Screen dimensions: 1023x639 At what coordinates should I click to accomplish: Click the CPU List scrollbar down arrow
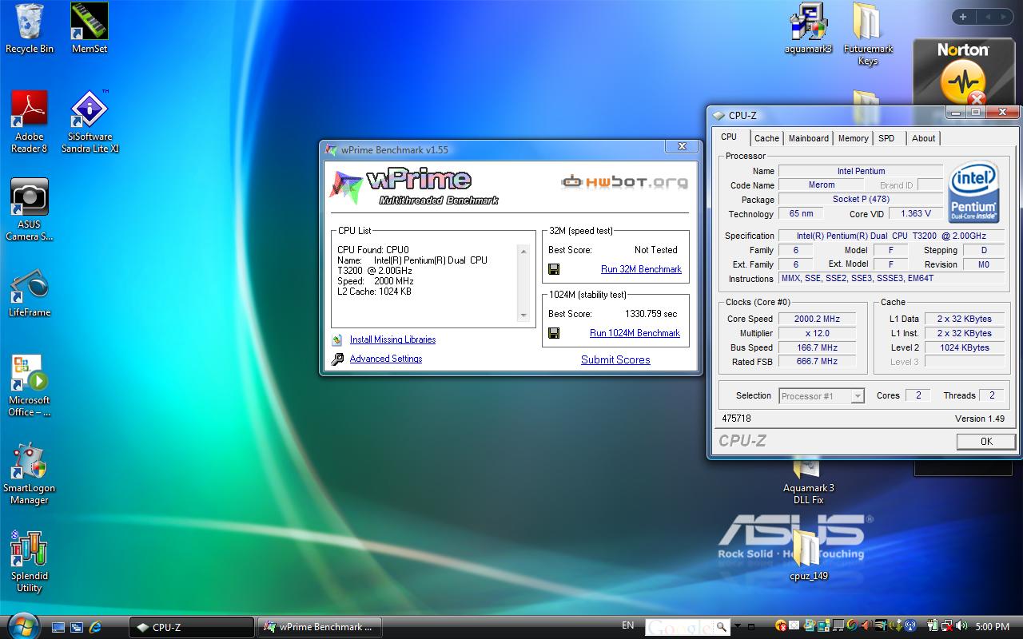[x=523, y=316]
